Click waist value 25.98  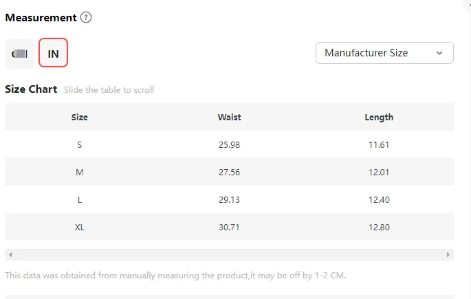click(x=229, y=144)
